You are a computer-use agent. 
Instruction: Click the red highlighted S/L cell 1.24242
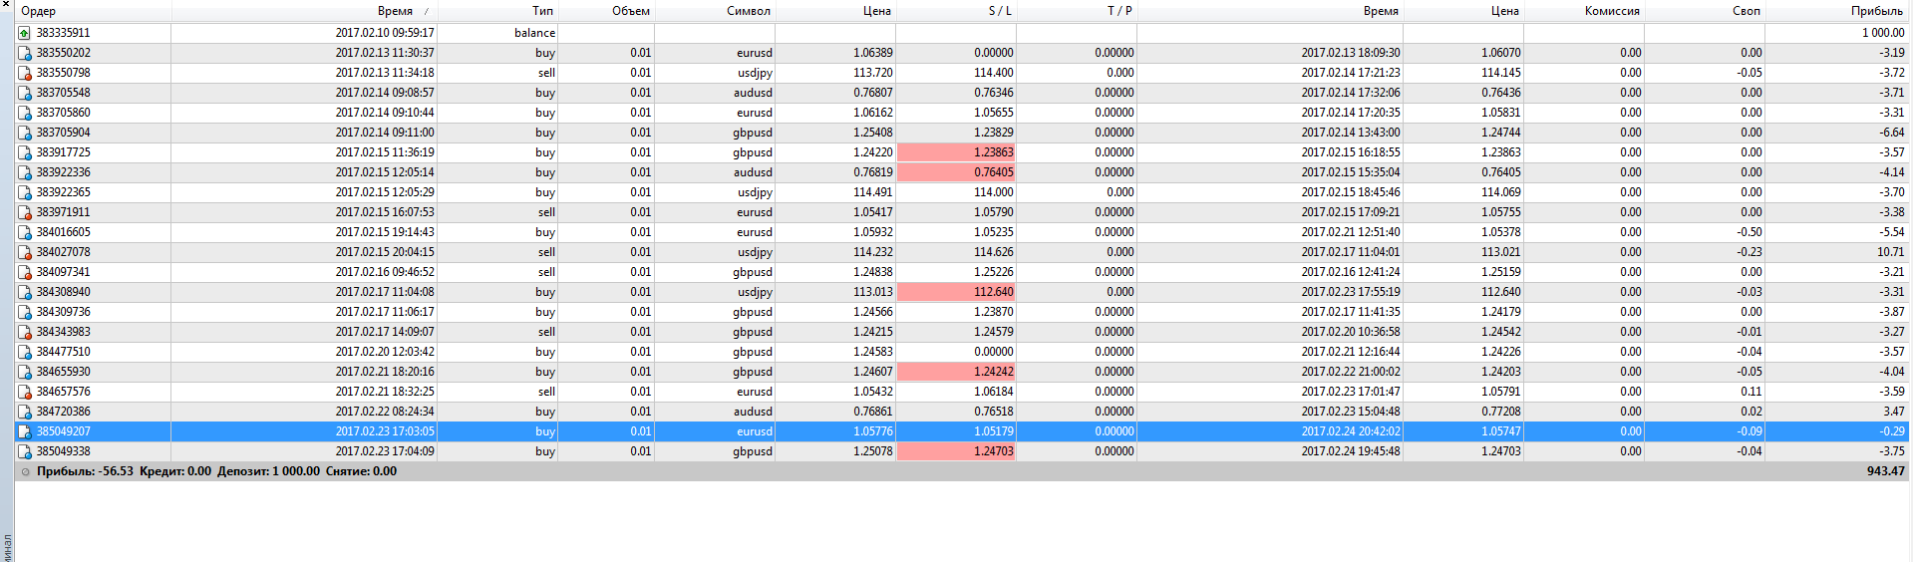956,372
